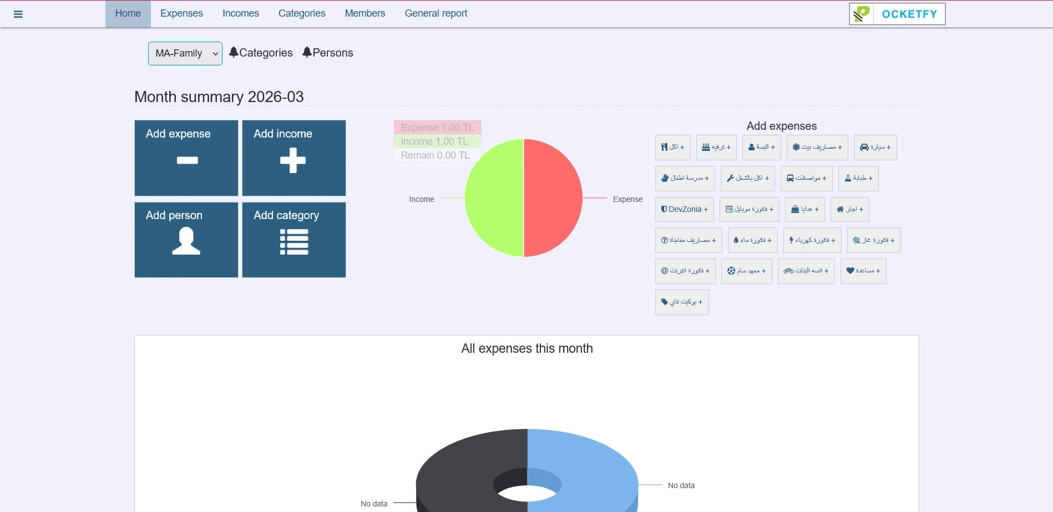Viewport: 1053px width, 512px height.
Task: Add expense with bus icon
Action: (x=806, y=179)
